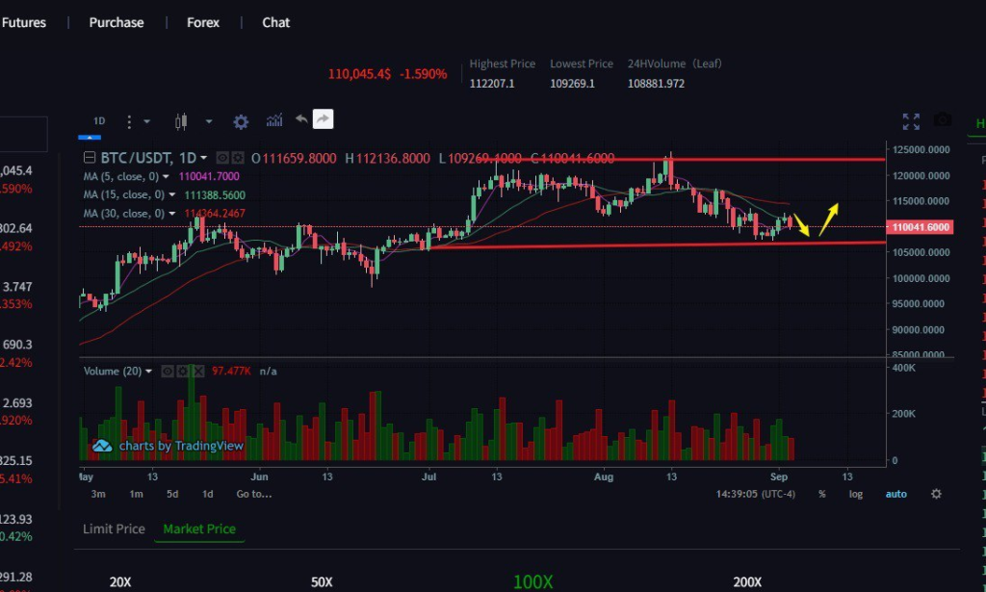Viewport: 986px width, 592px height.
Task: Open chart settings gear in top toolbar
Action: pos(241,121)
